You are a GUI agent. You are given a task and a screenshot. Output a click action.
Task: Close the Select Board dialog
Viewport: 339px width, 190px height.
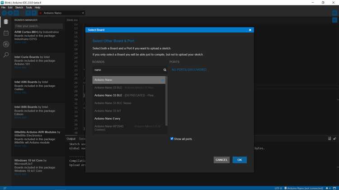(250, 30)
